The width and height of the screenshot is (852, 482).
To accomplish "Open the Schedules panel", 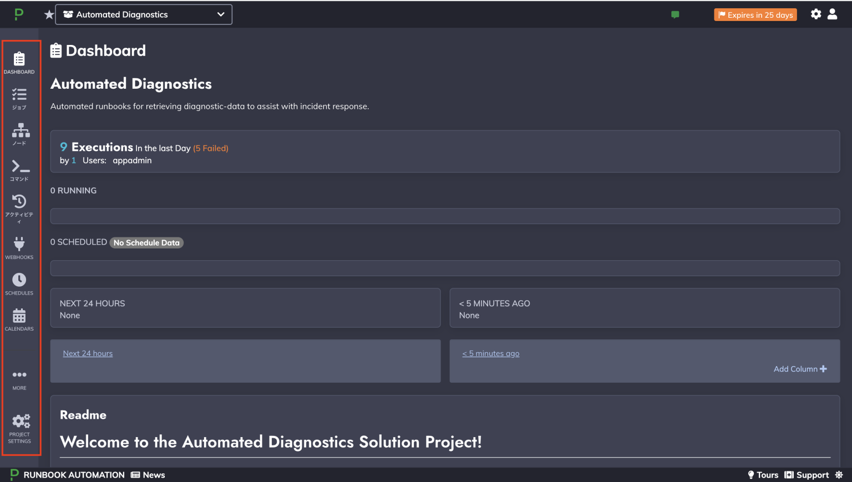I will 20,283.
